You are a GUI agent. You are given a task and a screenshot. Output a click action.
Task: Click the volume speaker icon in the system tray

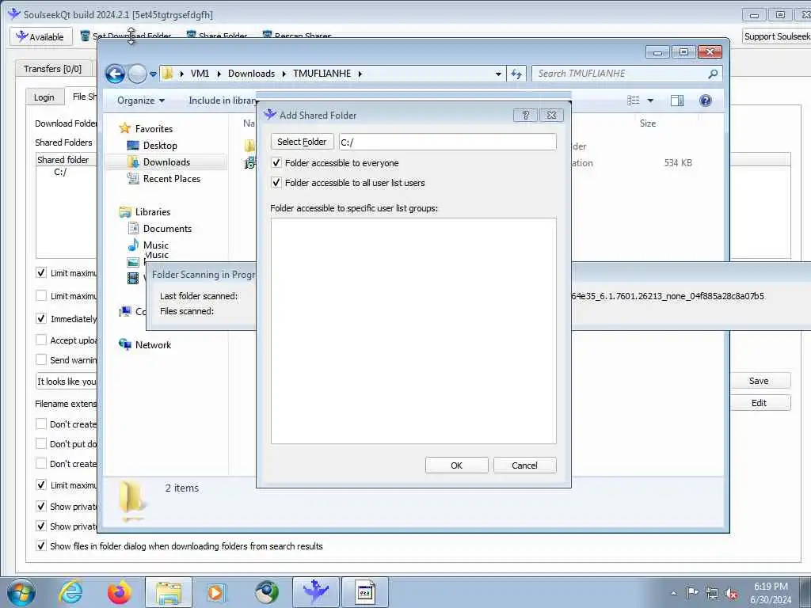731,594
